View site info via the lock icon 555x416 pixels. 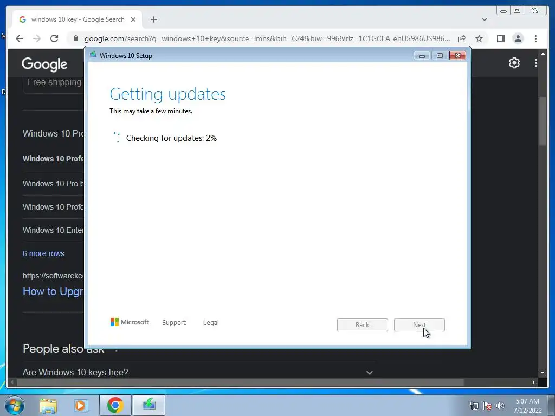76,38
